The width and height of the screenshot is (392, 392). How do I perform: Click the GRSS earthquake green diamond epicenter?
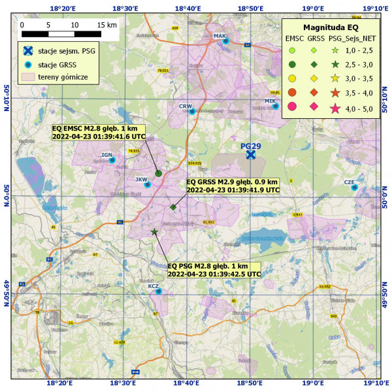click(x=173, y=207)
